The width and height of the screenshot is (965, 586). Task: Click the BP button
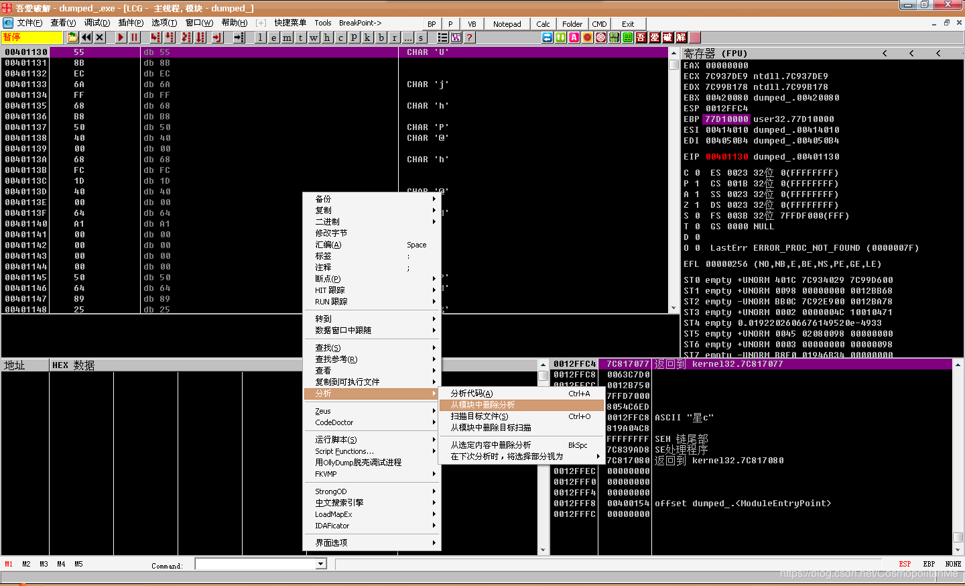[x=432, y=24]
